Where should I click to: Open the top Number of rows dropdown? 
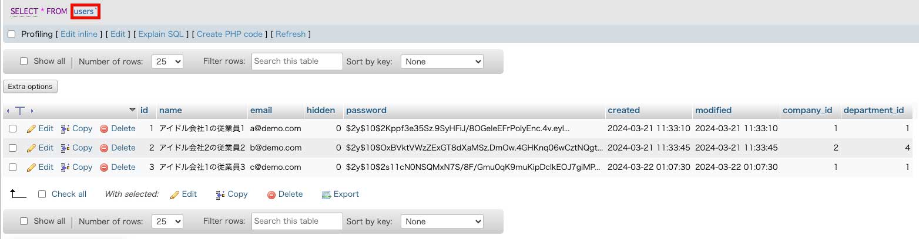(x=167, y=62)
